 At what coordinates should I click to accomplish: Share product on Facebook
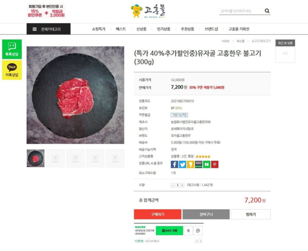click(x=174, y=164)
